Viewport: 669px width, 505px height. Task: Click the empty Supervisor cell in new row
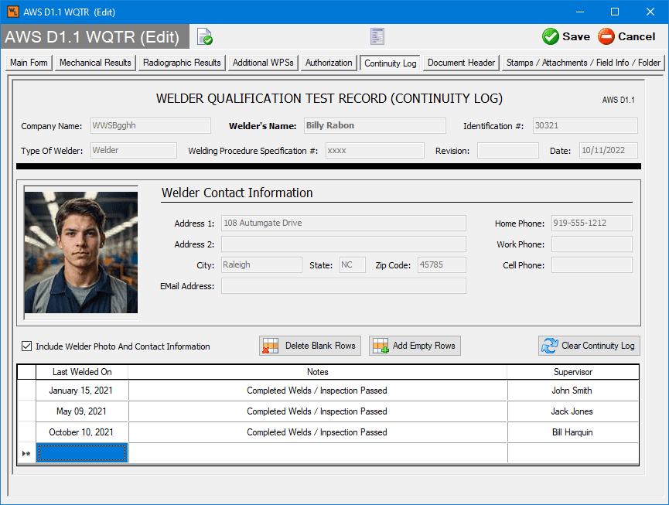point(573,453)
